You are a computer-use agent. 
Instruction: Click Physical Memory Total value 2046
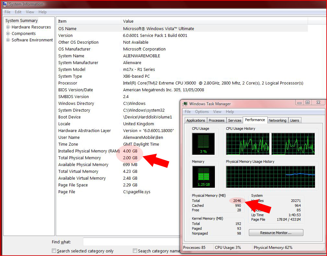237,201
